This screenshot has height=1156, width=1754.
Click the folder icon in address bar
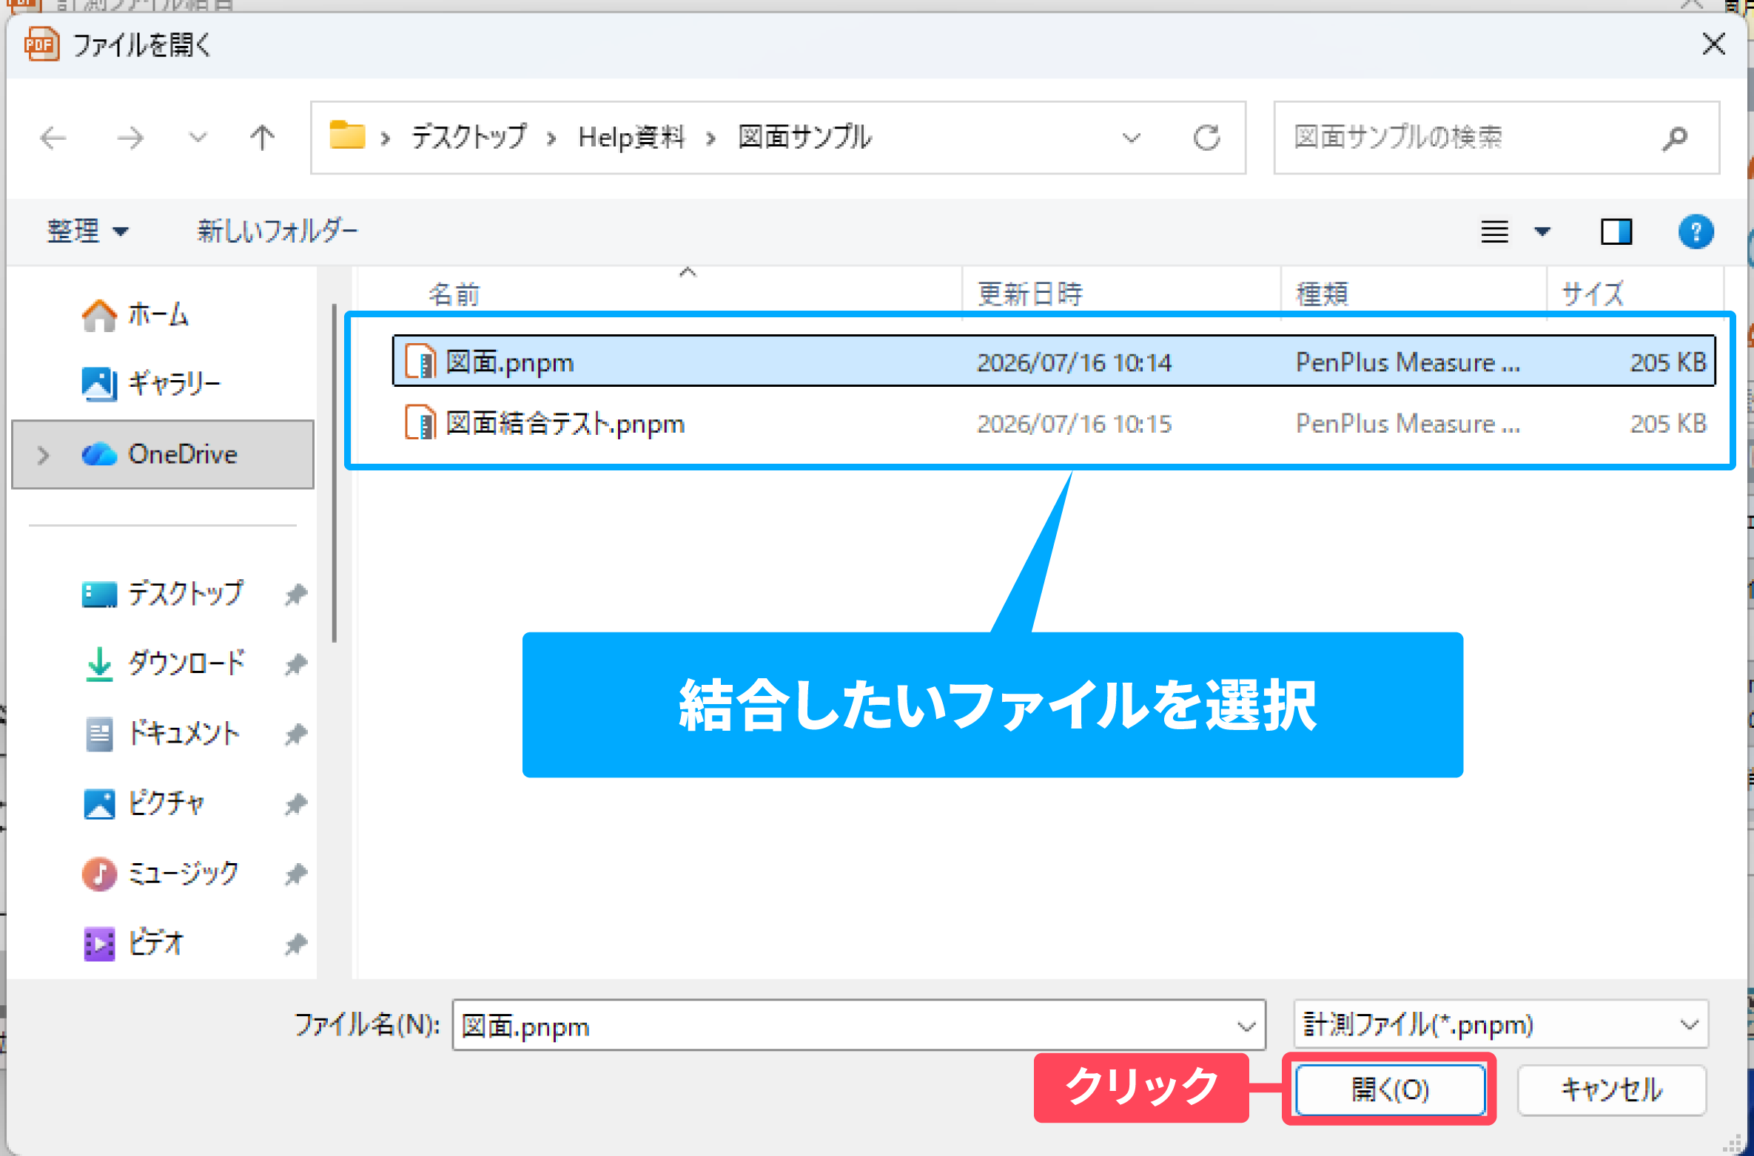[x=347, y=136]
